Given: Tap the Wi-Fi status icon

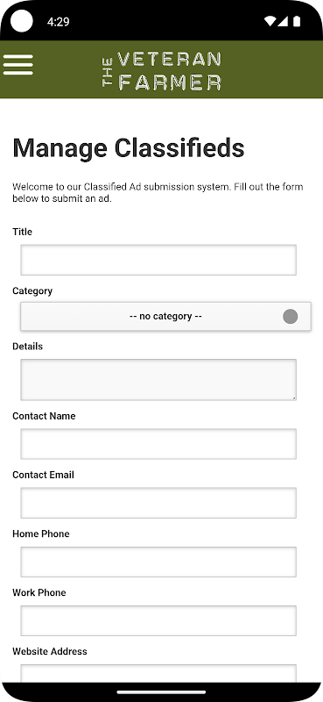Looking at the screenshot, I should coord(270,21).
